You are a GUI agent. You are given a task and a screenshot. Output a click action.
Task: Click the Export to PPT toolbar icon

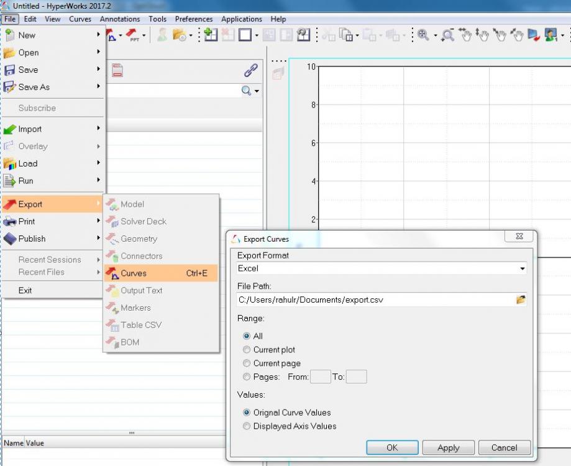(132, 35)
